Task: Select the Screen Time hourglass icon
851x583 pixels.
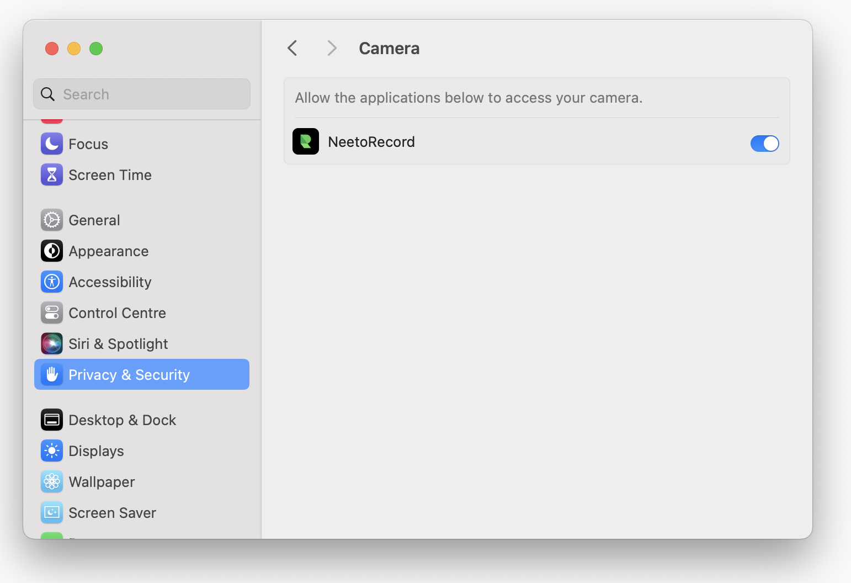Action: tap(51, 174)
